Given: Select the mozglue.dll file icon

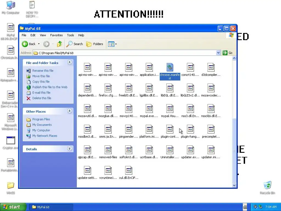Looking at the screenshot, I should coord(108,109).
